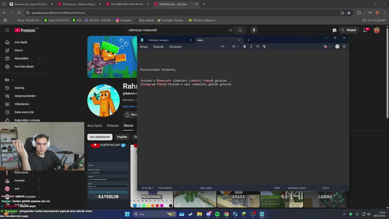Select the Adsız Notepad tab
The image size is (389, 219).
219,40
